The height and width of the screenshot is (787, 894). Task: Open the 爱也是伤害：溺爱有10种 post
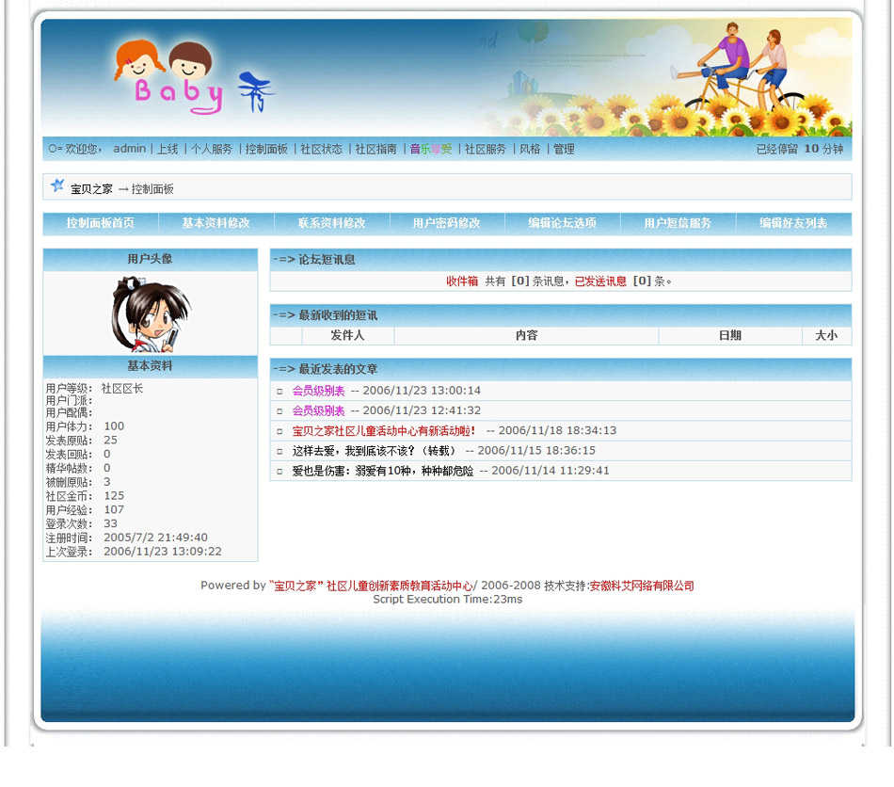(x=383, y=471)
